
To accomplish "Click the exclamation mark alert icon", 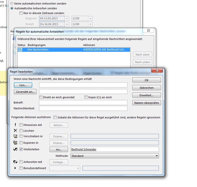I will [16, 125].
